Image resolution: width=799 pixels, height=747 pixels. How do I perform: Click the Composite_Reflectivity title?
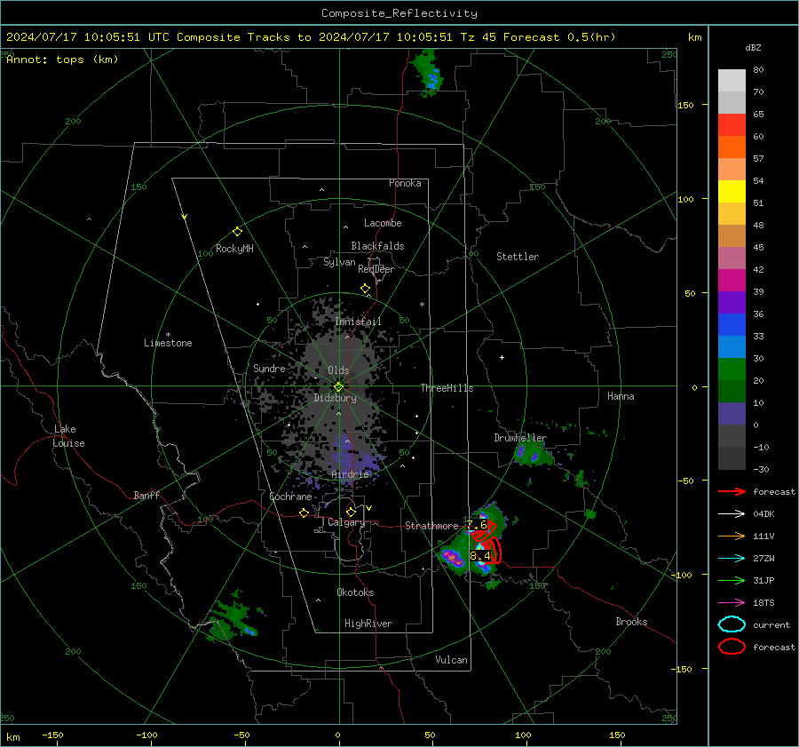coord(399,13)
